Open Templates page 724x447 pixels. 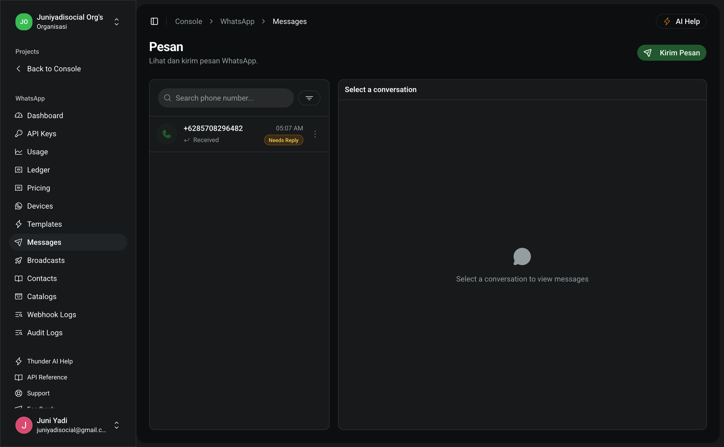68,224
